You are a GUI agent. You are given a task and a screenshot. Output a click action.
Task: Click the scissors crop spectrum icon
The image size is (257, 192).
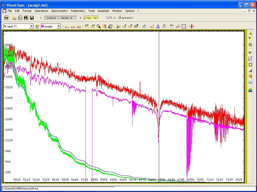(118, 26)
